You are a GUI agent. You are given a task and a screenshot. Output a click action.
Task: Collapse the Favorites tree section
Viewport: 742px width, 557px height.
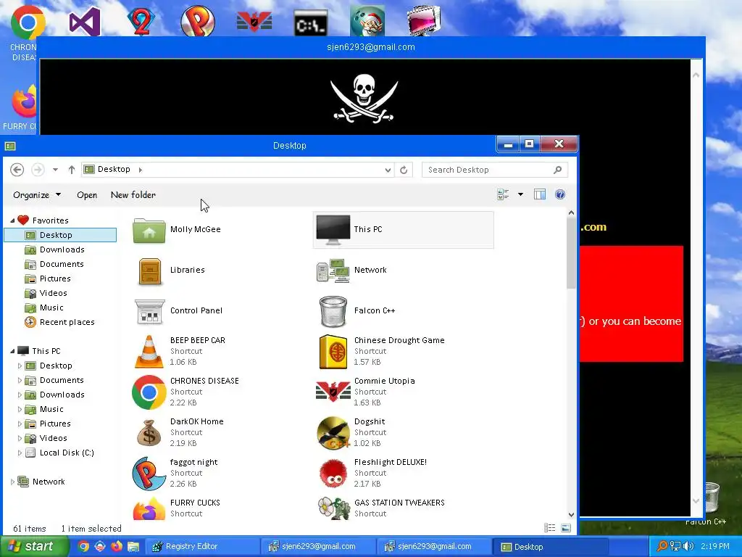(x=12, y=220)
